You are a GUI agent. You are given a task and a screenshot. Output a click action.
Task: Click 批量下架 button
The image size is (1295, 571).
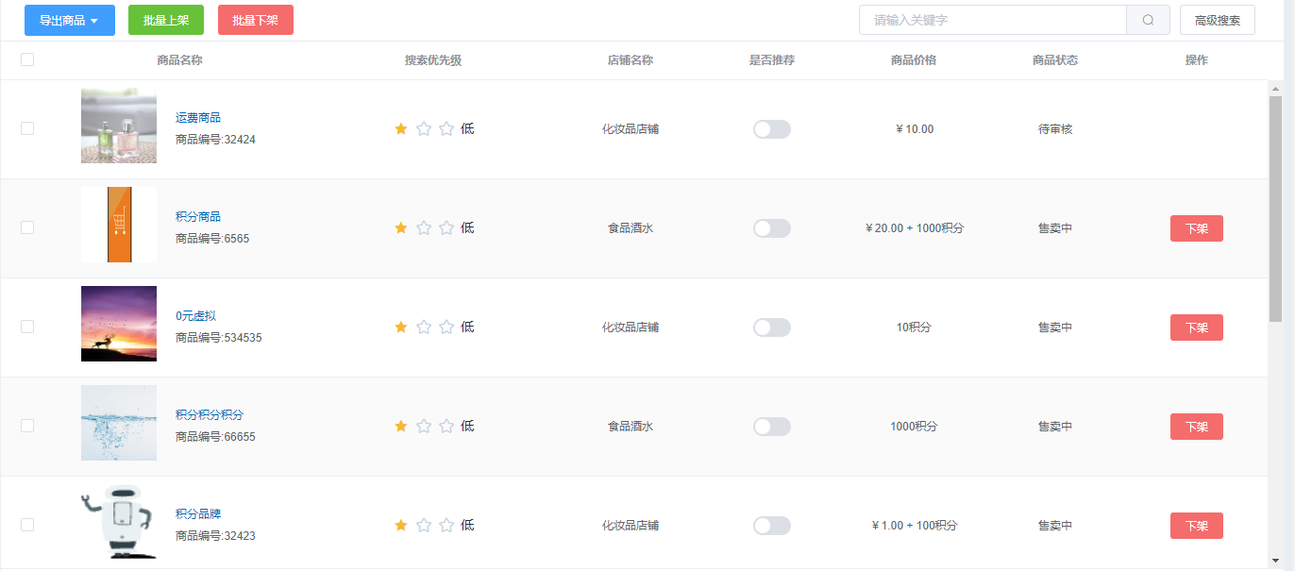click(256, 20)
